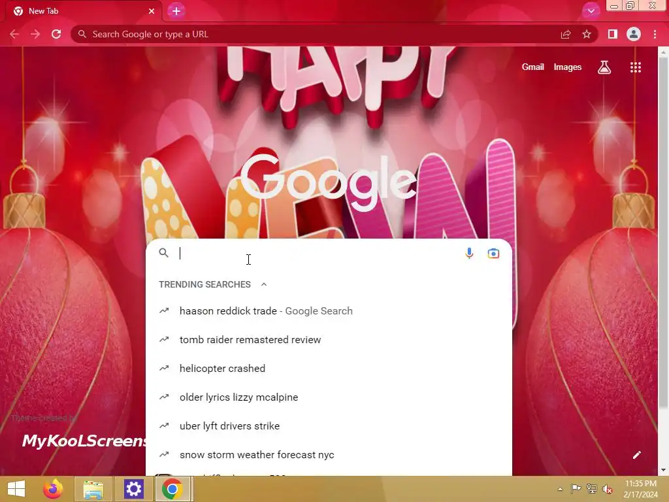Click the muted volume tray icon
The width and height of the screenshot is (669, 502).
click(x=608, y=489)
